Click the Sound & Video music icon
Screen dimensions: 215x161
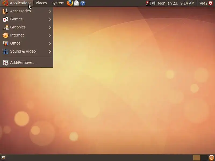click(x=5, y=52)
